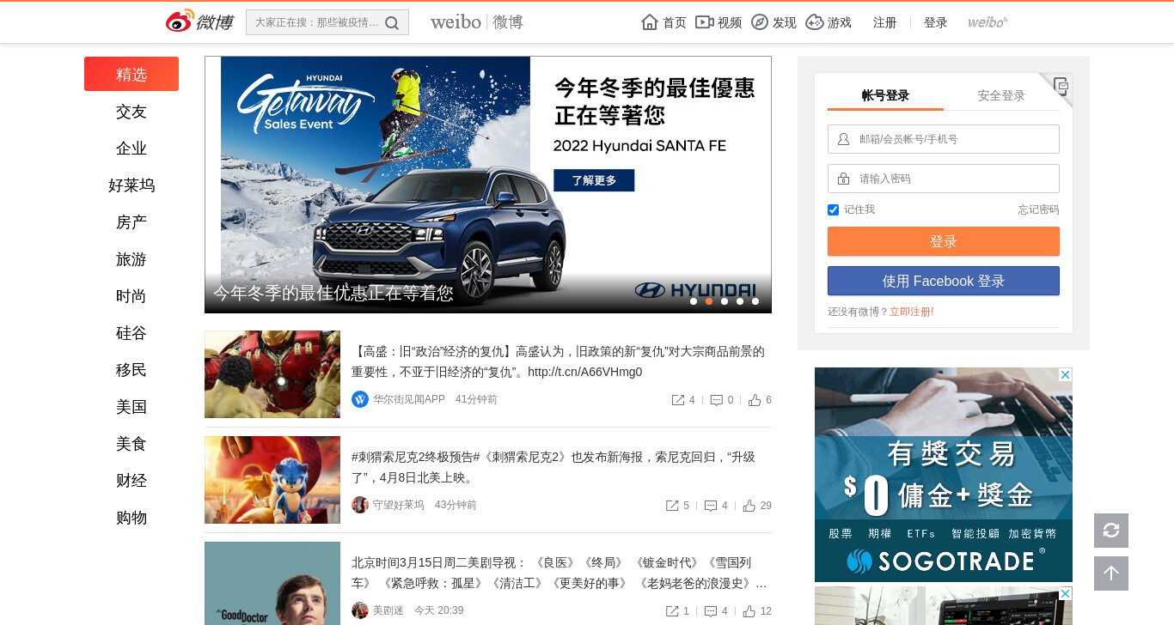Switch to the 帐号登录 tab
1174x625 pixels.
[885, 95]
